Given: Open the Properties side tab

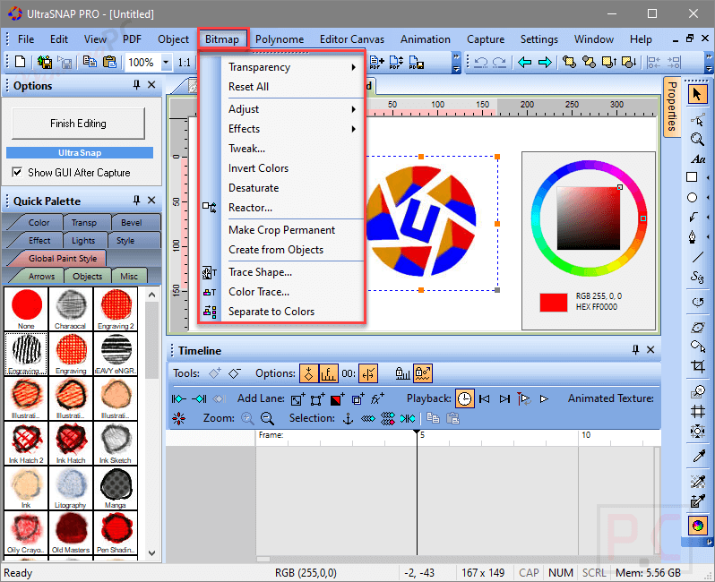Looking at the screenshot, I should (x=672, y=107).
